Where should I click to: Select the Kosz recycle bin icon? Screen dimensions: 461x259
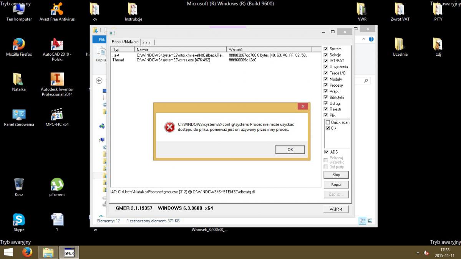(x=19, y=188)
